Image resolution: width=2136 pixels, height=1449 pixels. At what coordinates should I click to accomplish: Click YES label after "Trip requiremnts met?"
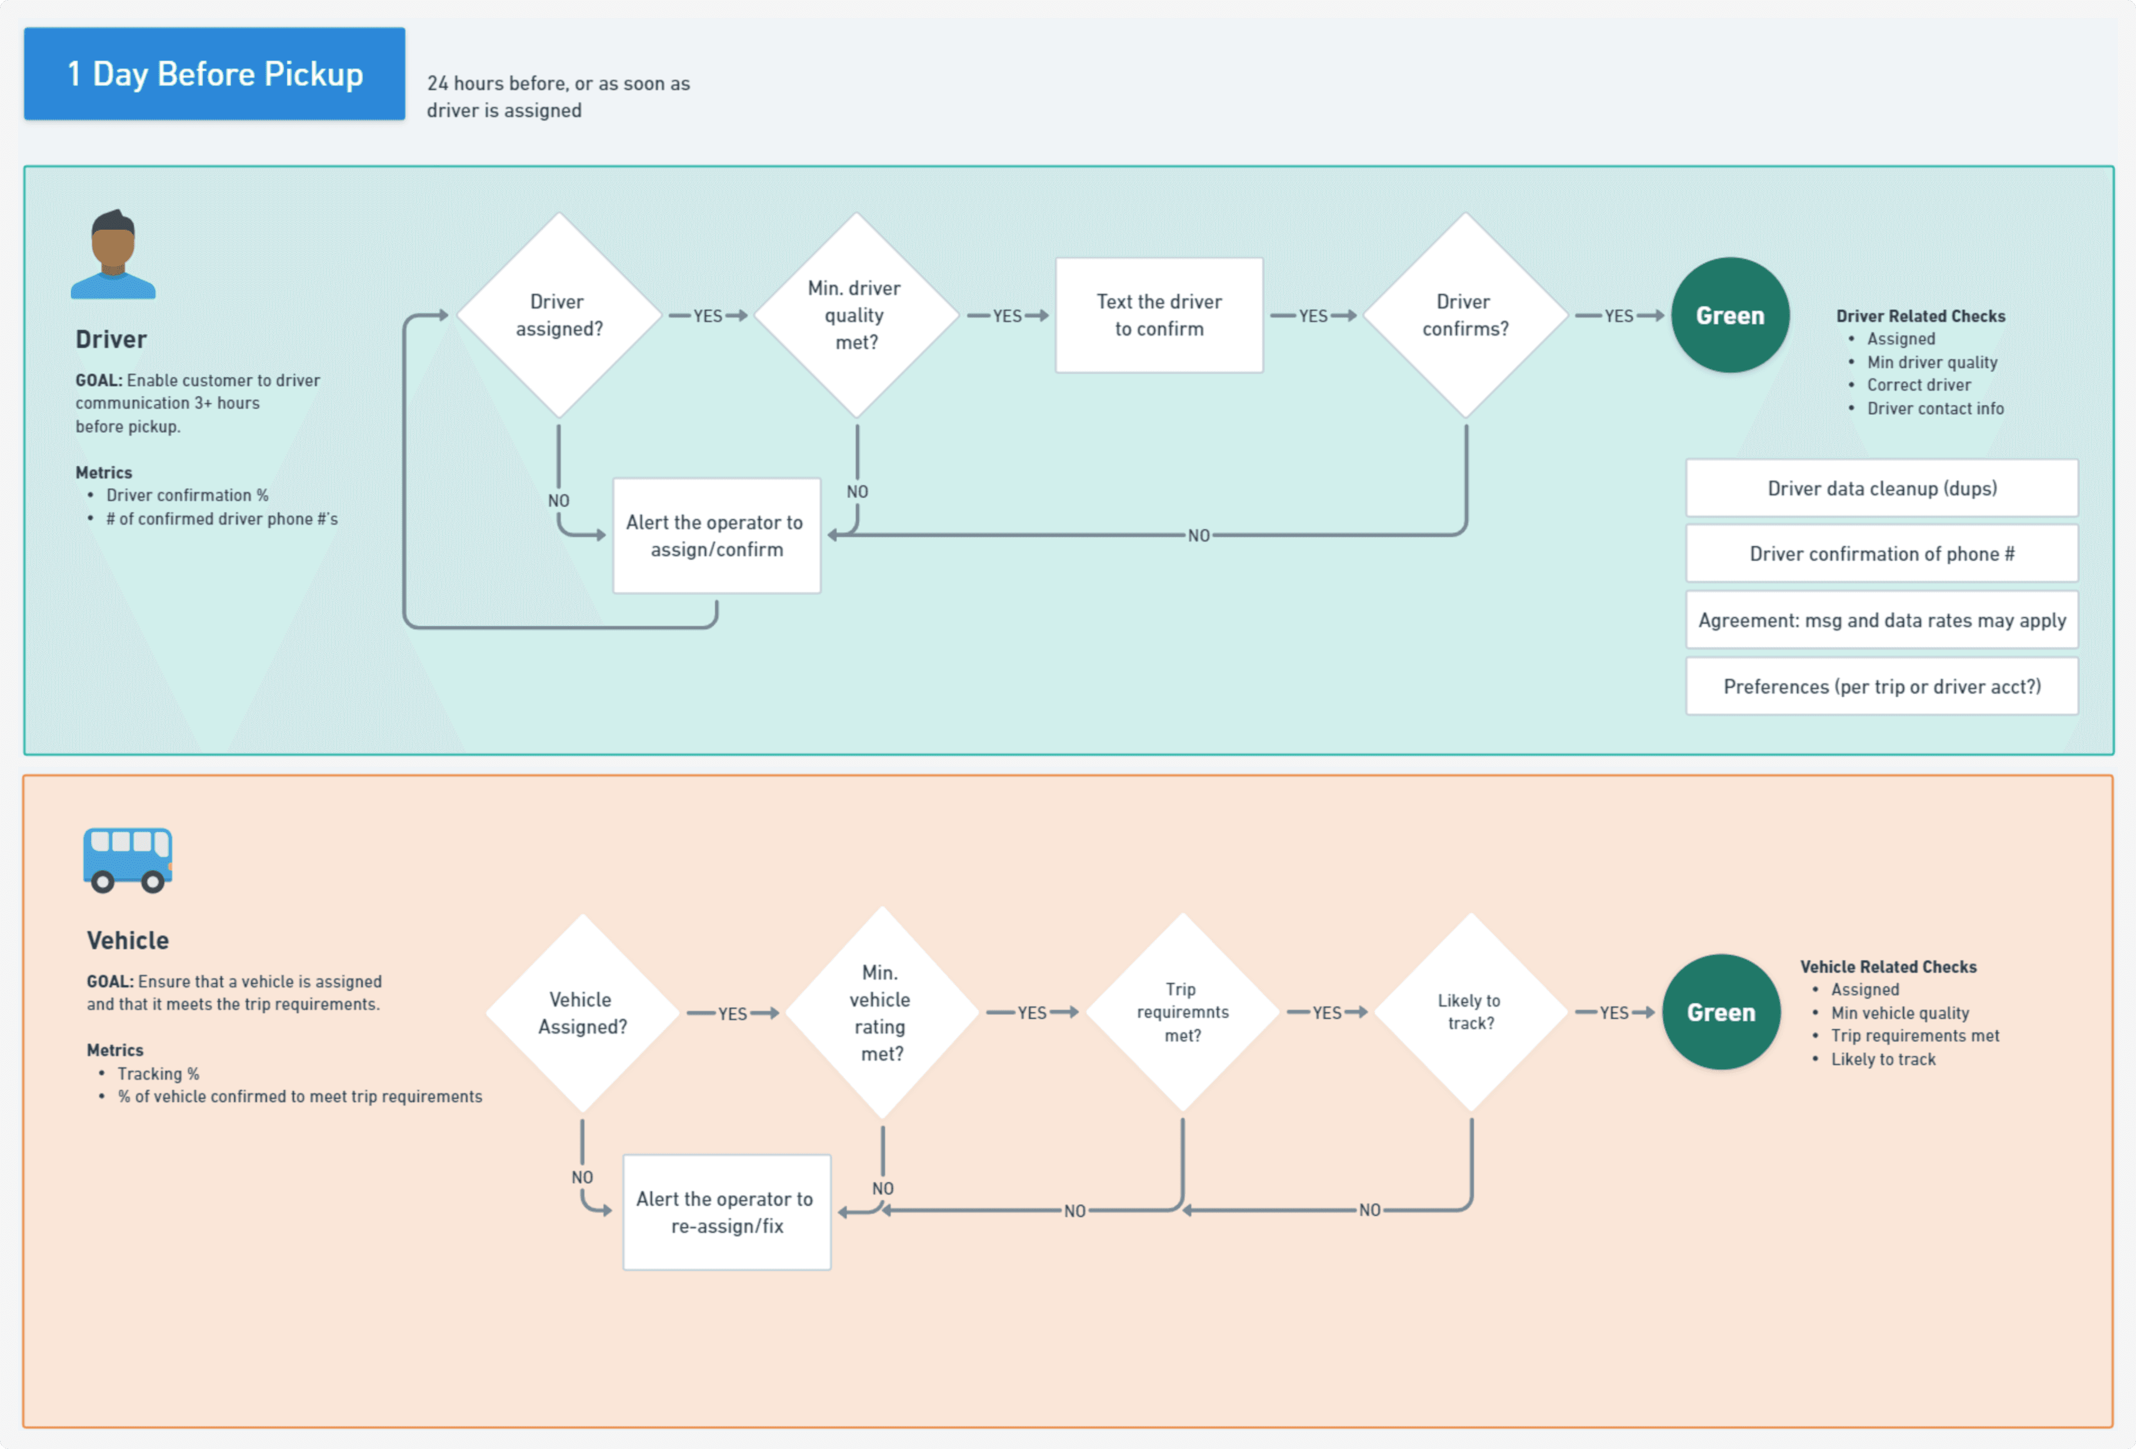1327,1013
